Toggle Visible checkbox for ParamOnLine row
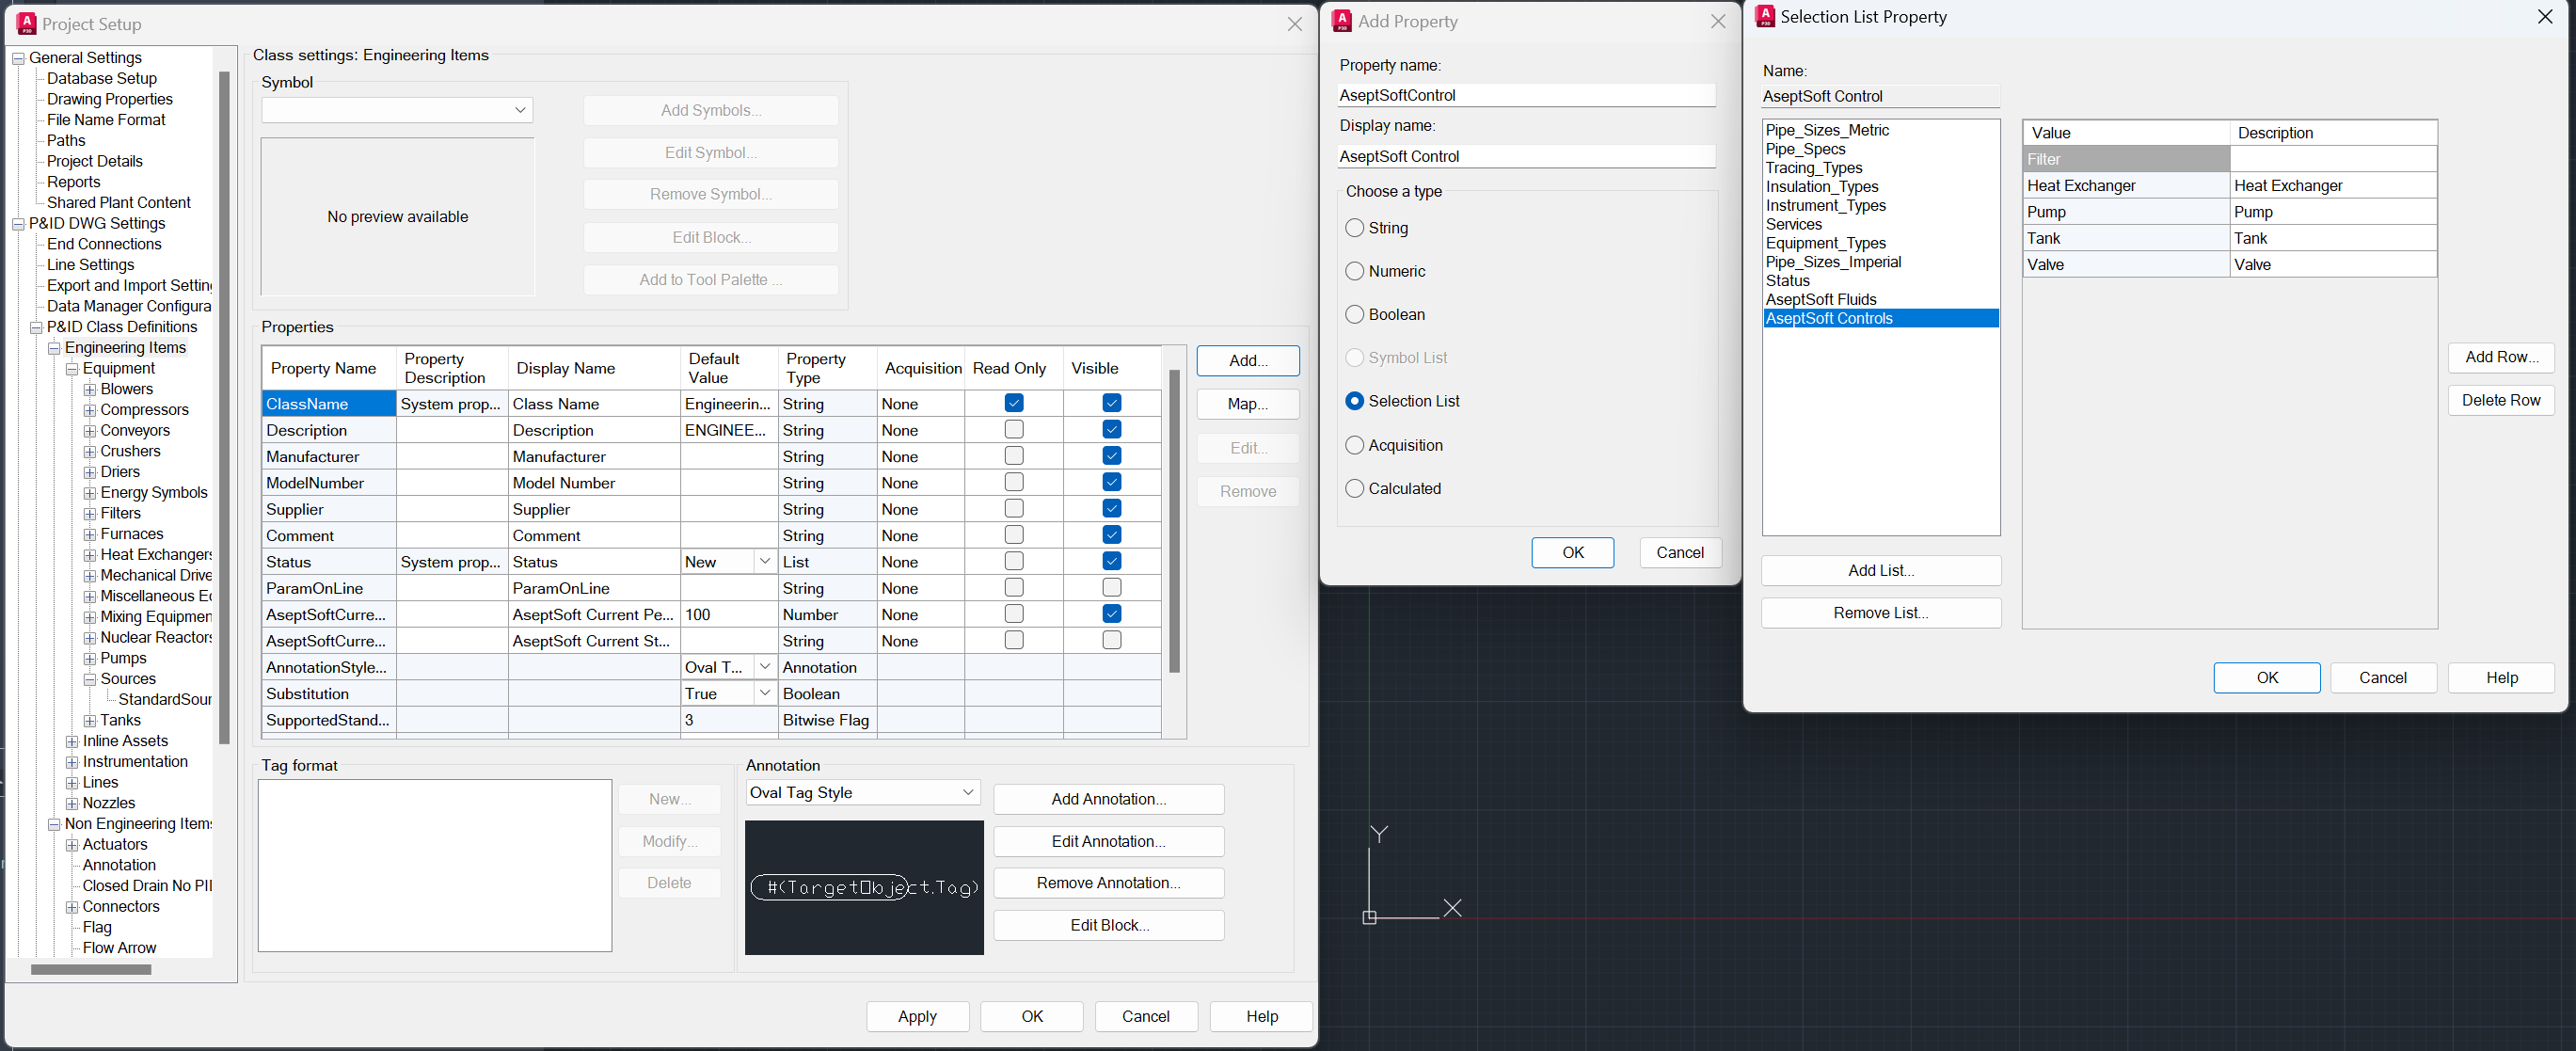This screenshot has width=2576, height=1051. pos(1112,587)
